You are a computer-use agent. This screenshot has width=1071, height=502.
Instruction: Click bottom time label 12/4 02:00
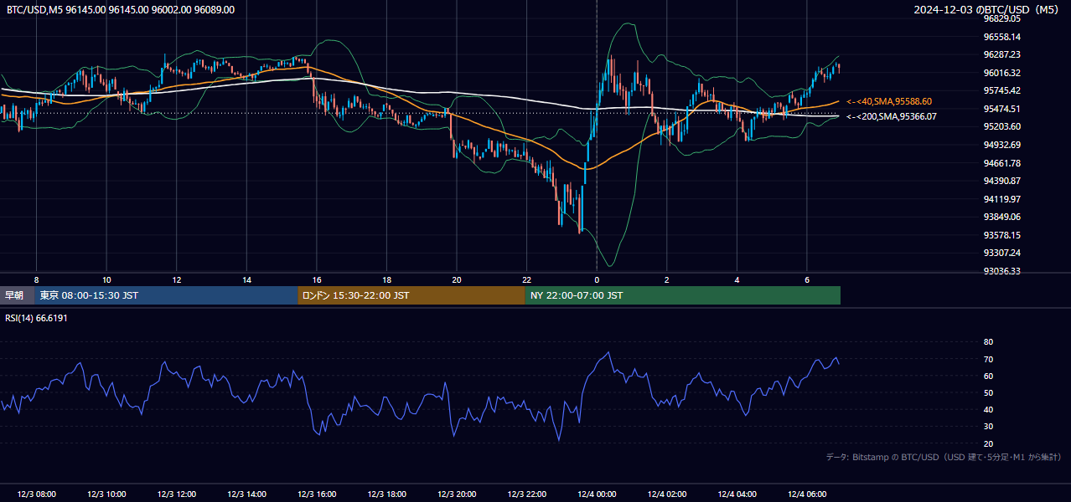667,494
